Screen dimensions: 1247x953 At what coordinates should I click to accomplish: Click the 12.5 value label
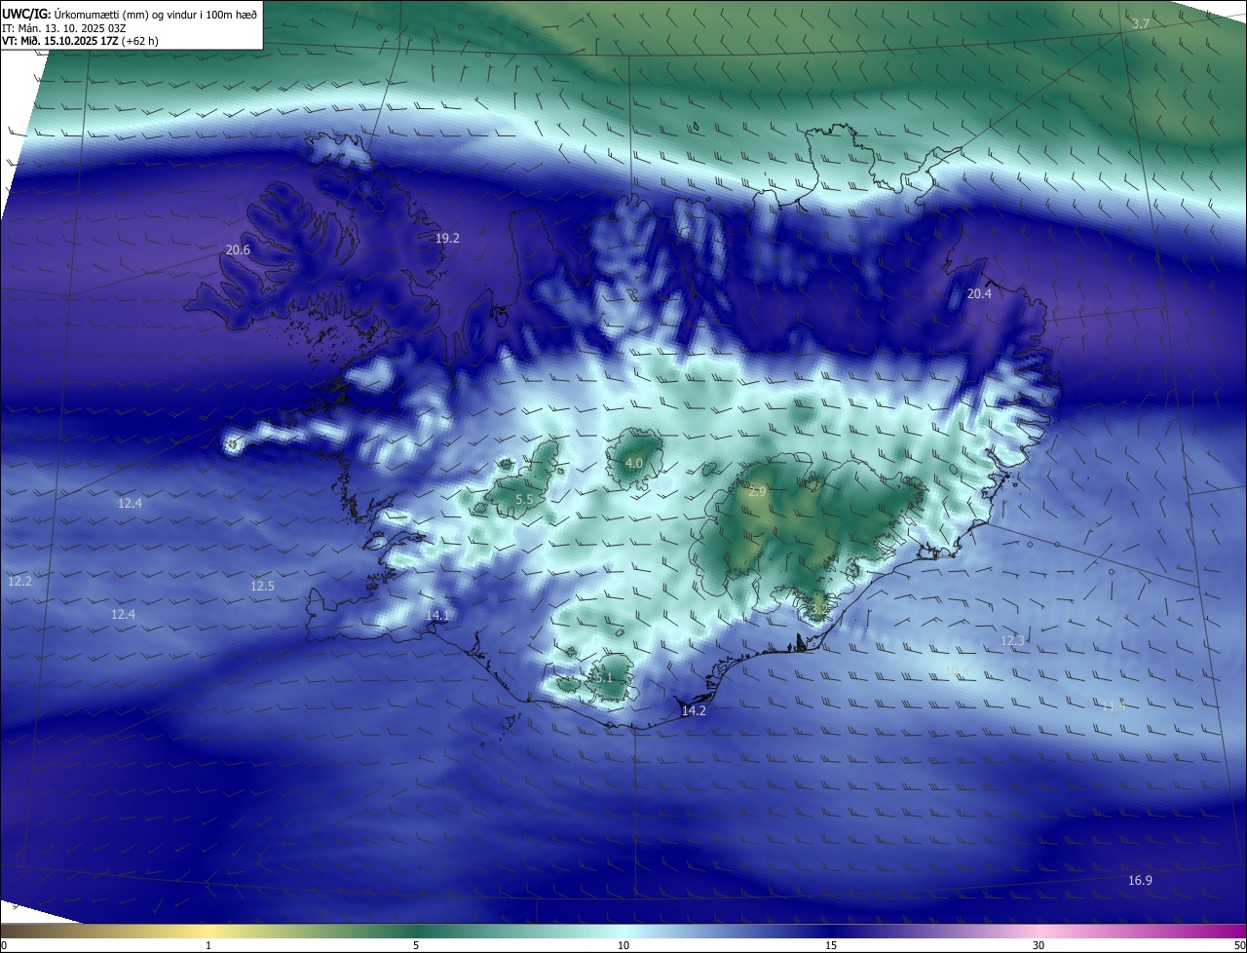tap(262, 586)
